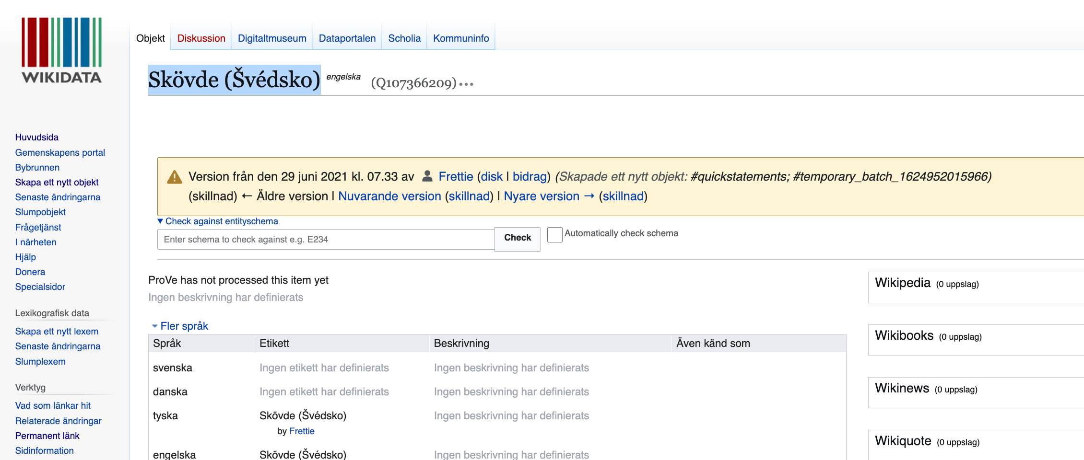Switch to the Digitaltmuseum tab
Screen dimensions: 1084x460
(272, 38)
